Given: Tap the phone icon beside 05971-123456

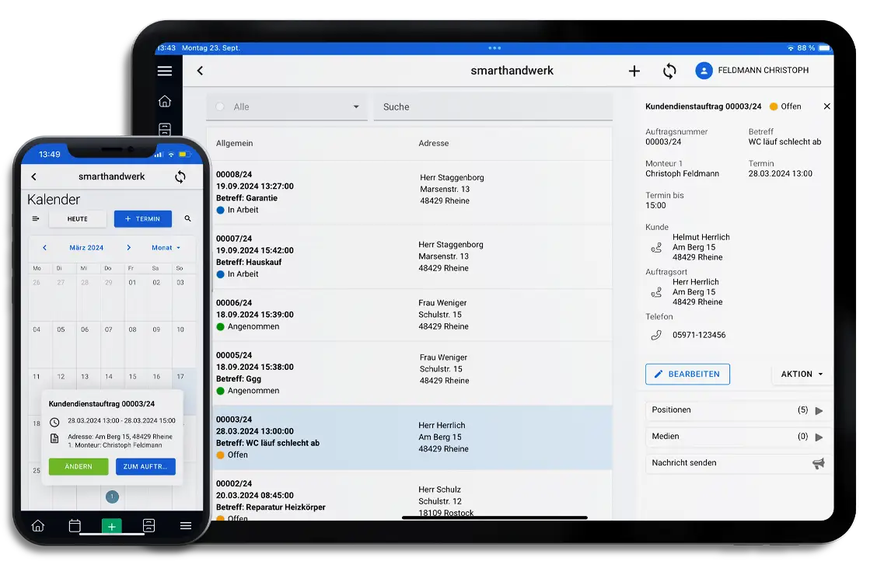Looking at the screenshot, I should click(656, 335).
